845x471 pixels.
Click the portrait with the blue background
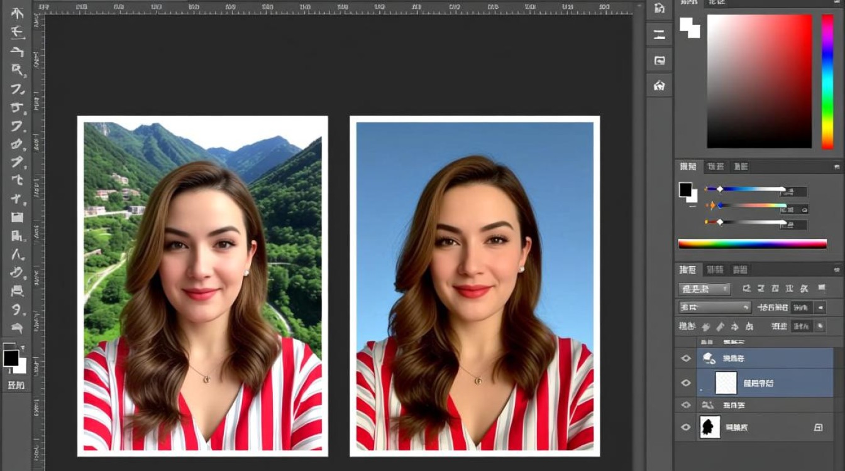(475, 286)
